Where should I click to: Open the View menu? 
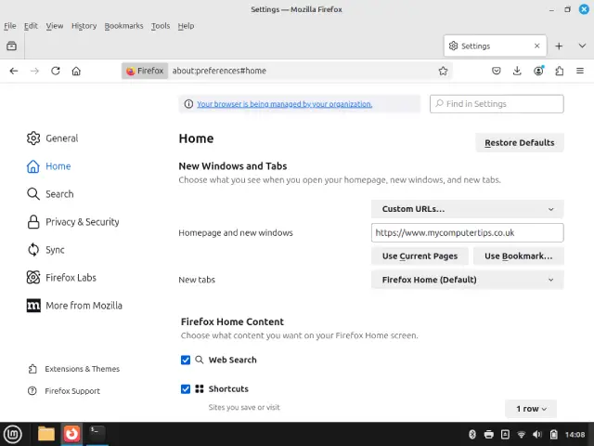[x=55, y=26]
